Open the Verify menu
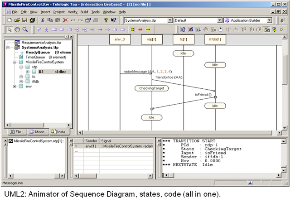The height and width of the screenshot is (198, 290). point(72,12)
